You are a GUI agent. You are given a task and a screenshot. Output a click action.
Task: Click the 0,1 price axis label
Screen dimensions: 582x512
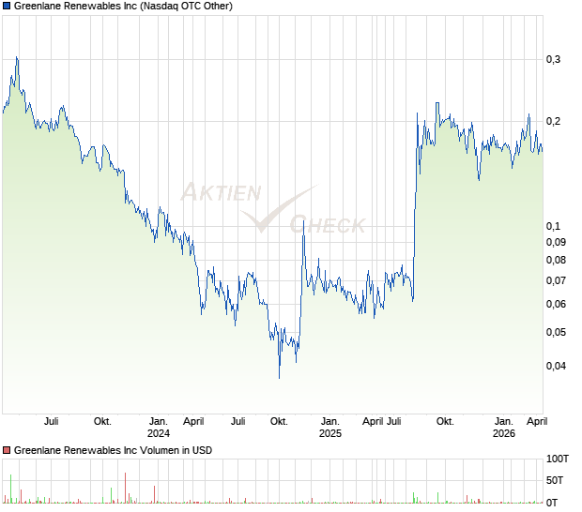click(x=553, y=226)
